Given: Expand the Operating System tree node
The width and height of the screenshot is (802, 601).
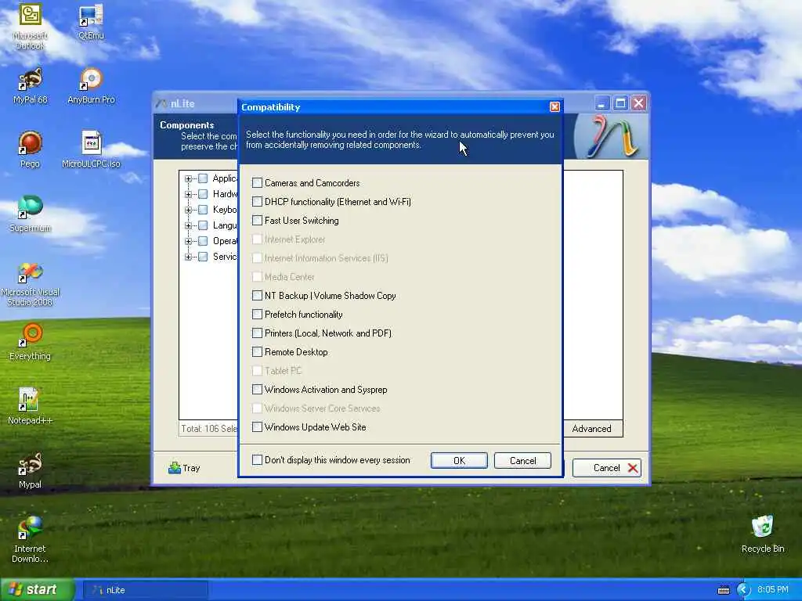Looking at the screenshot, I should [x=188, y=241].
